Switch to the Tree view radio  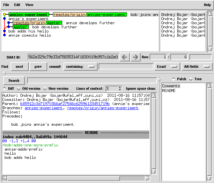(x=191, y=79)
